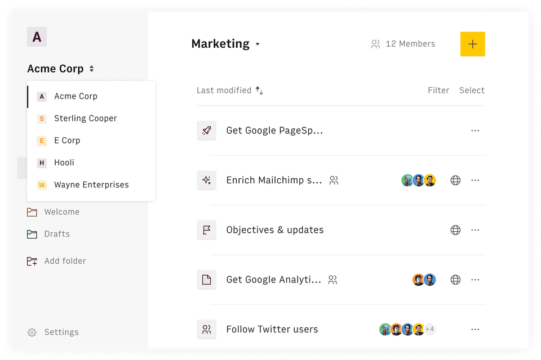Click the globe icon on Objectives & updates row

click(x=455, y=230)
